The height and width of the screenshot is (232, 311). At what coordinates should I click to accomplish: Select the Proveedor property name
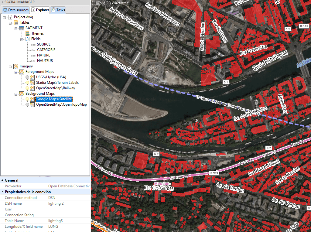click(x=13, y=186)
